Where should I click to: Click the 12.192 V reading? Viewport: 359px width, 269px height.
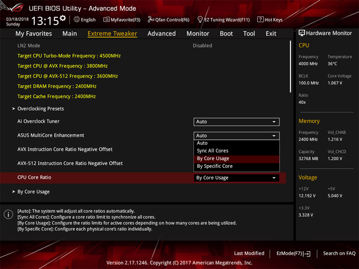point(307,196)
